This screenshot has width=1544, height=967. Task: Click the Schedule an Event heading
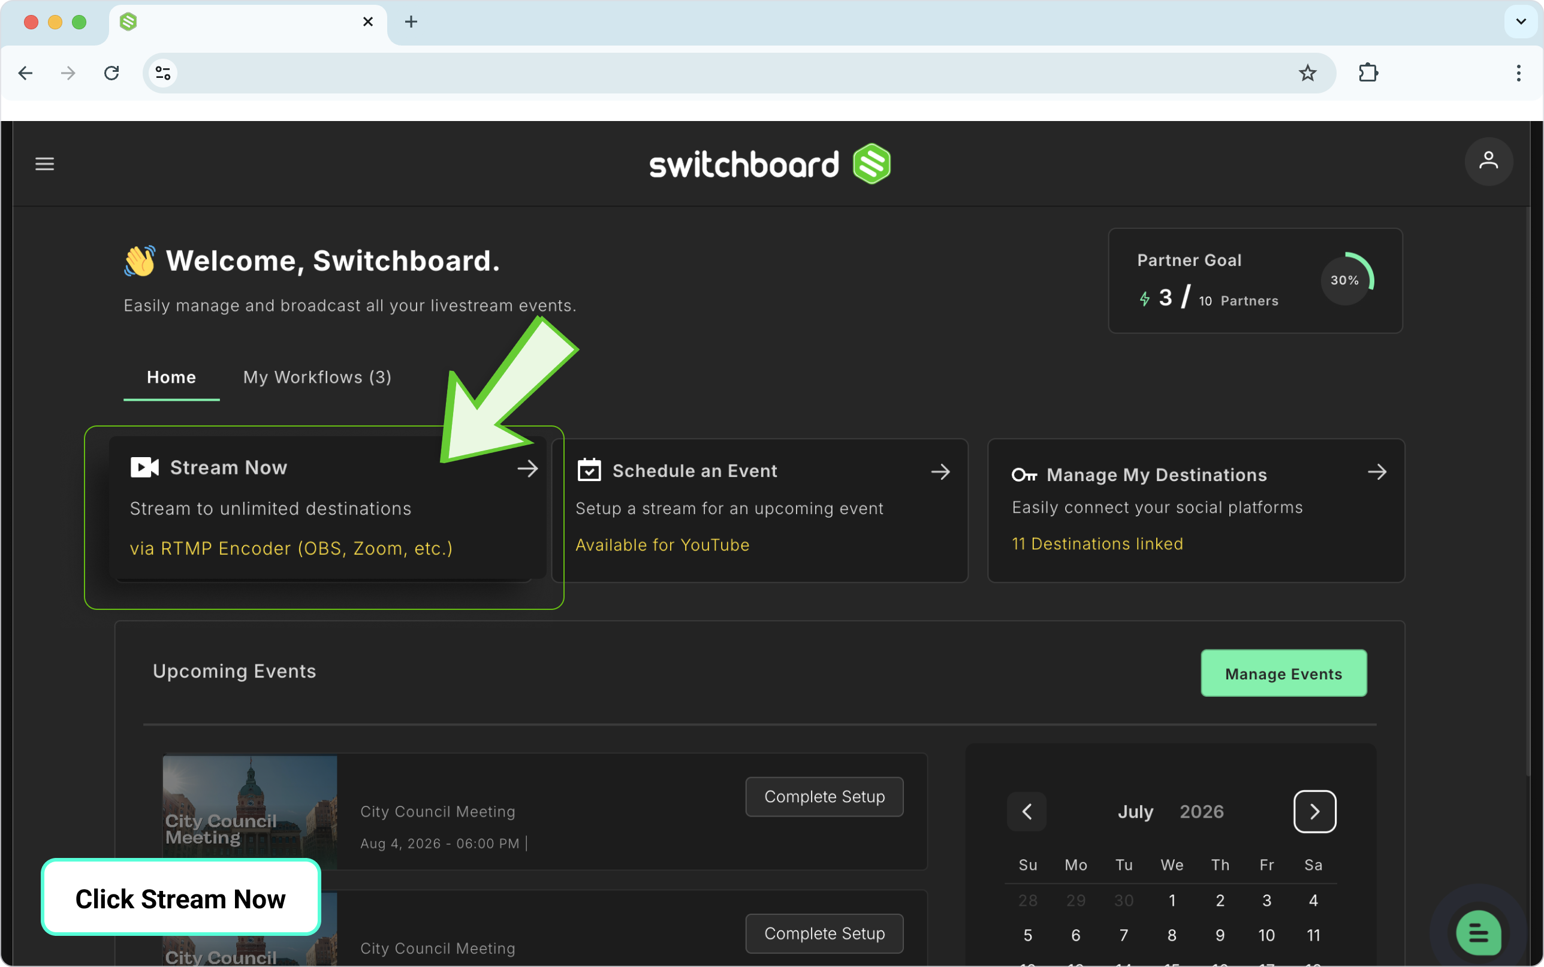[695, 471]
